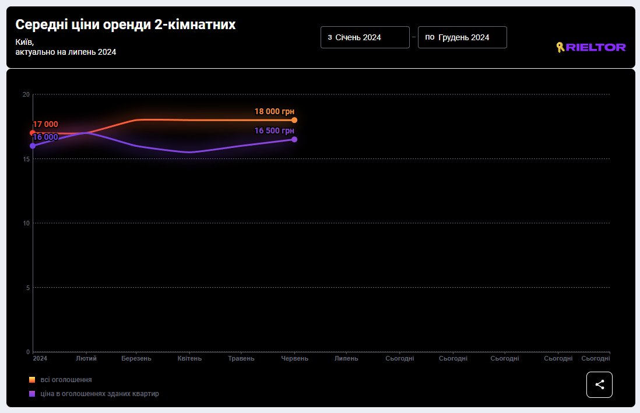Open the start date 'Січень 2024' dropdown
Image resolution: width=640 pixels, height=413 pixels.
(x=365, y=37)
